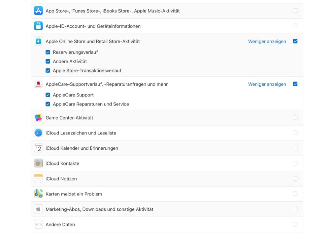Screen dimensions: 330x237
Task: Click the AppleCare Support label
Action: [x=73, y=95]
